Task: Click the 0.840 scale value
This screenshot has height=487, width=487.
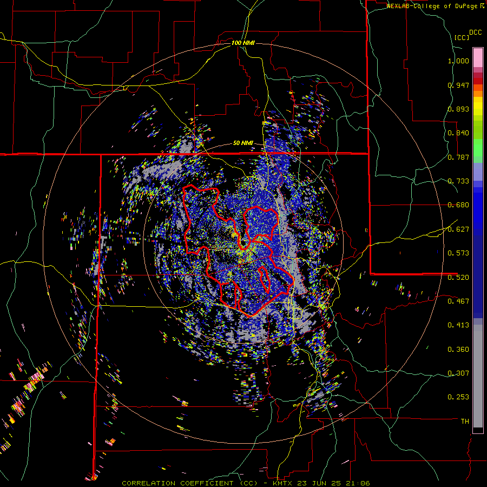Action: [x=458, y=133]
